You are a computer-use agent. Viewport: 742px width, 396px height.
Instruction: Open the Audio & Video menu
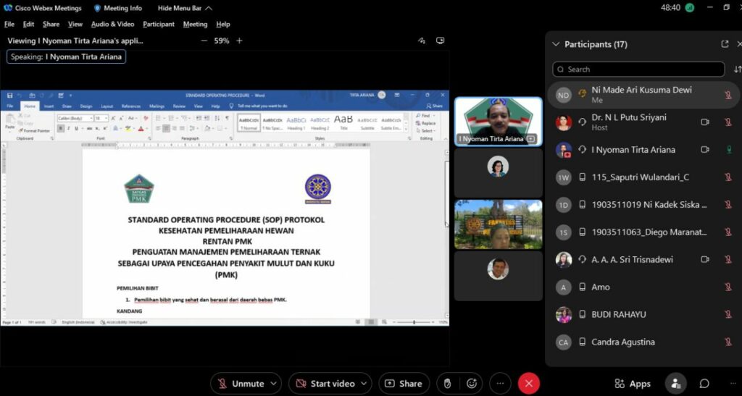(x=112, y=24)
